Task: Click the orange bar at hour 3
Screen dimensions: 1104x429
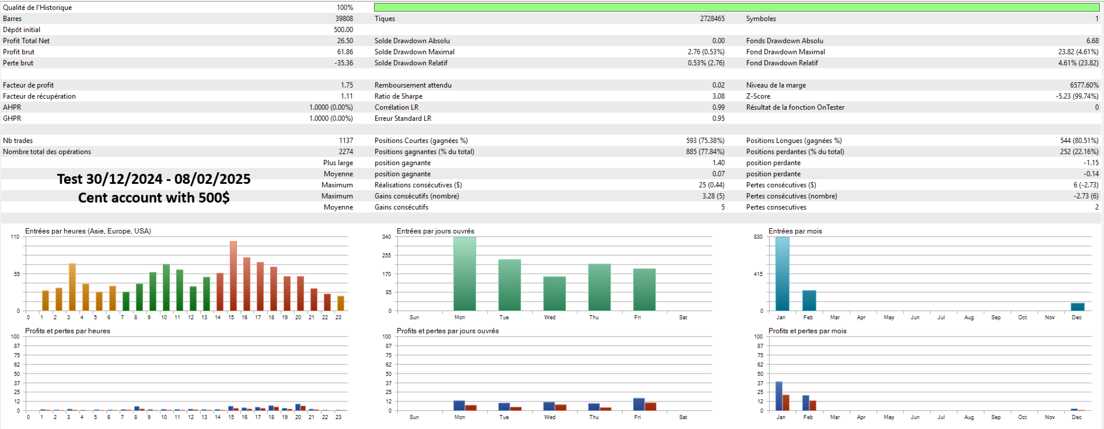Action: pos(72,287)
